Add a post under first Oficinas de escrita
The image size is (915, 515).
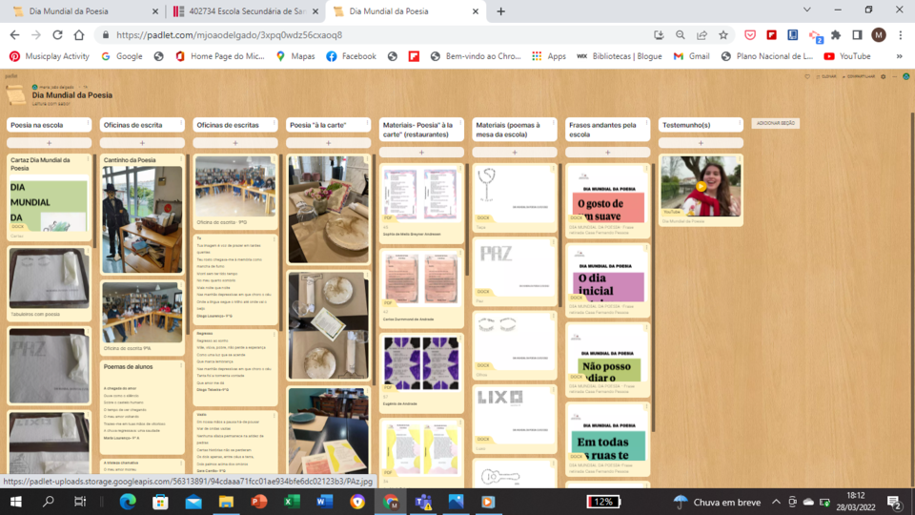pos(142,142)
